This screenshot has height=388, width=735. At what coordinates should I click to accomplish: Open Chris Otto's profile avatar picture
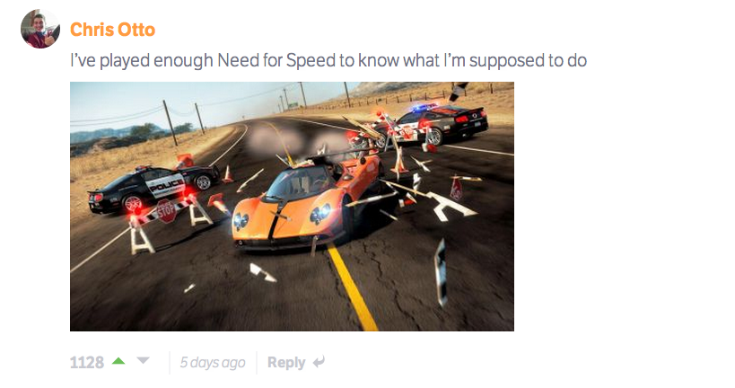[x=40, y=29]
